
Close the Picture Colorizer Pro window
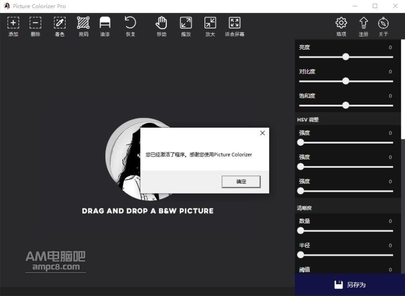tap(395, 6)
